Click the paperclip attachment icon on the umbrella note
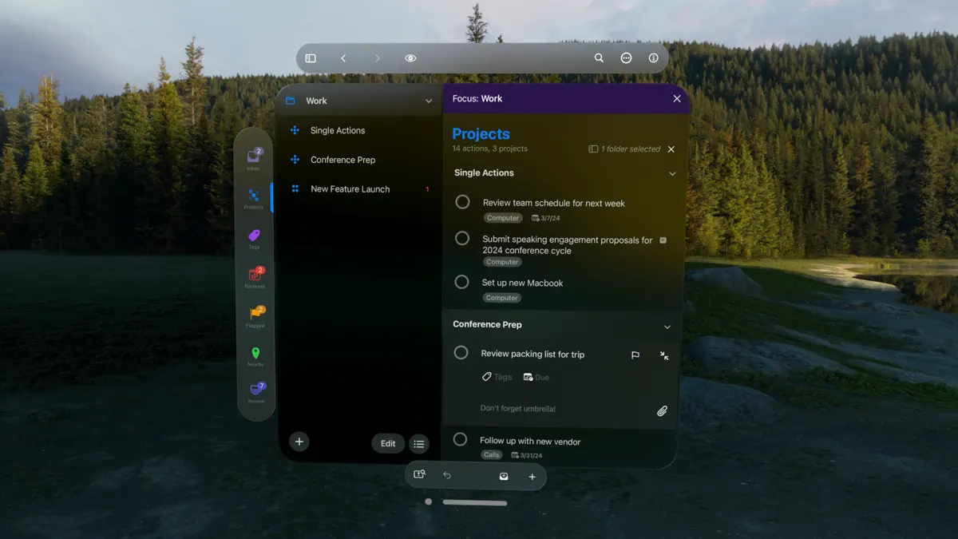Viewport: 958px width, 539px height. tap(662, 410)
